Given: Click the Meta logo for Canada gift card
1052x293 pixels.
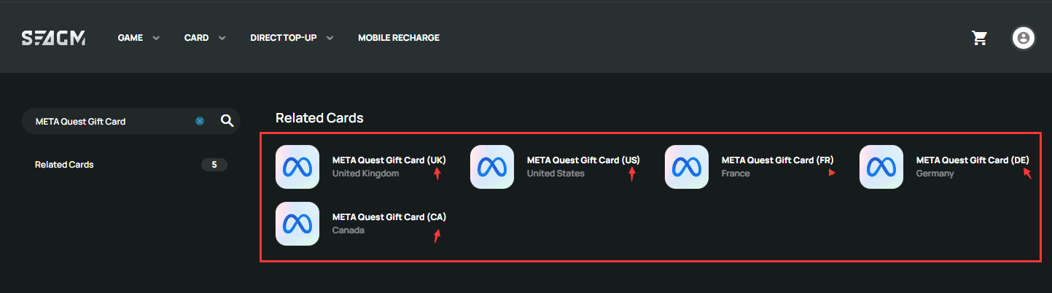Looking at the screenshot, I should [297, 224].
